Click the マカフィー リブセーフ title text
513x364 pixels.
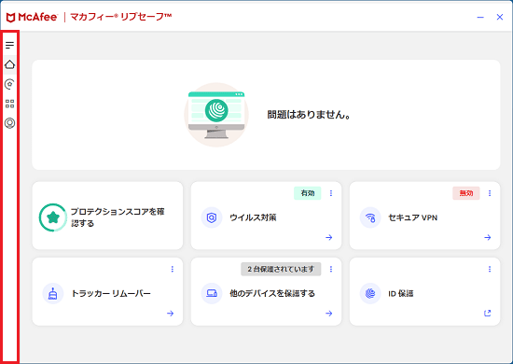coord(120,17)
